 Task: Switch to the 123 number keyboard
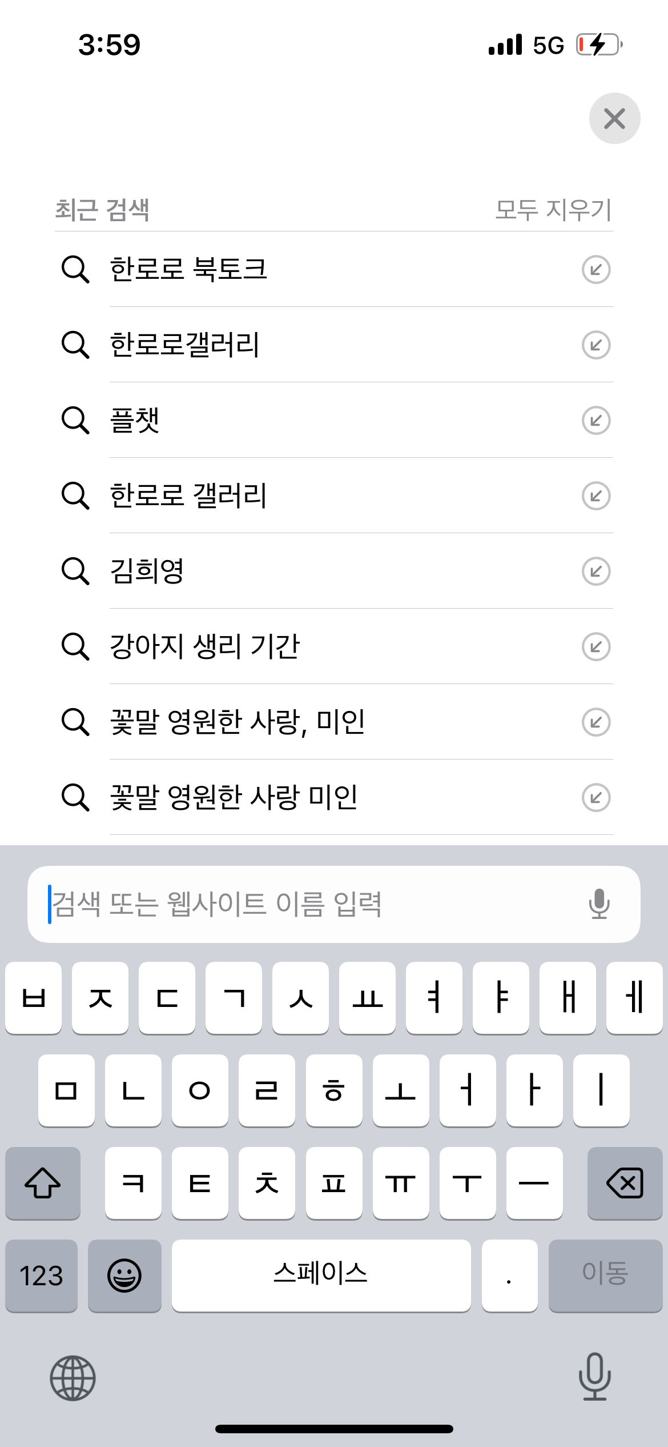click(41, 1275)
